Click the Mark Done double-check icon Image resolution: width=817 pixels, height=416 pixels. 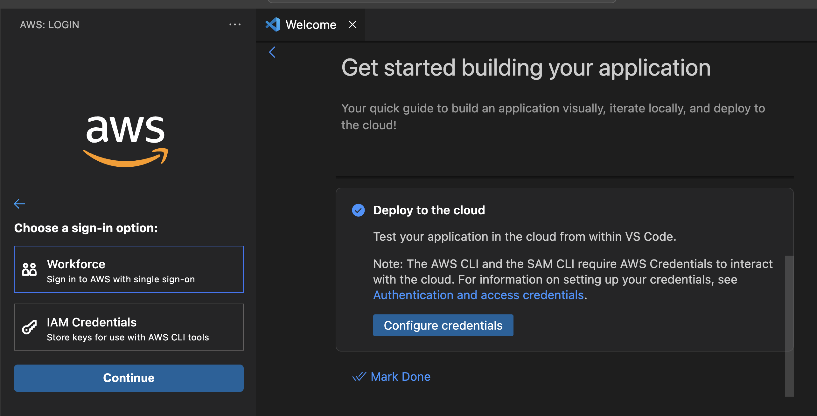[360, 377]
